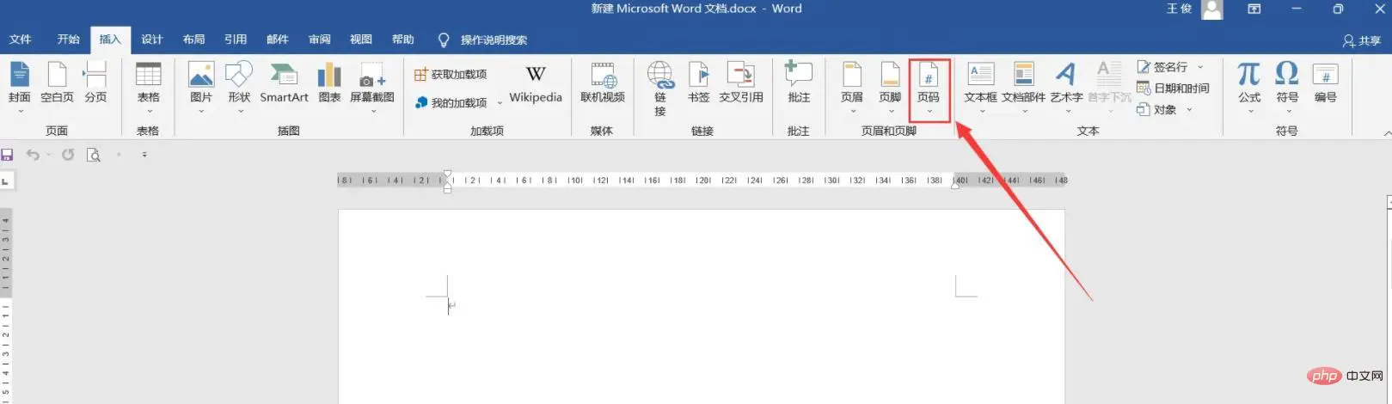1392x404 pixels.
Task: Insert a cover page (封面)
Action: [x=20, y=87]
